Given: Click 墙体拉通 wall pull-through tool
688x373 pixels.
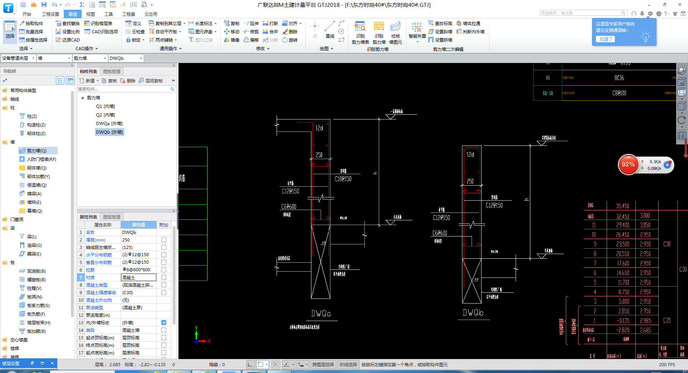Looking at the screenshot, I should [468, 23].
